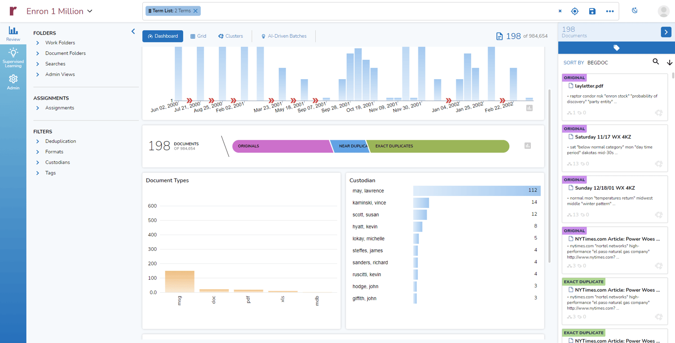Select custodian may, lawrence bar

point(477,191)
